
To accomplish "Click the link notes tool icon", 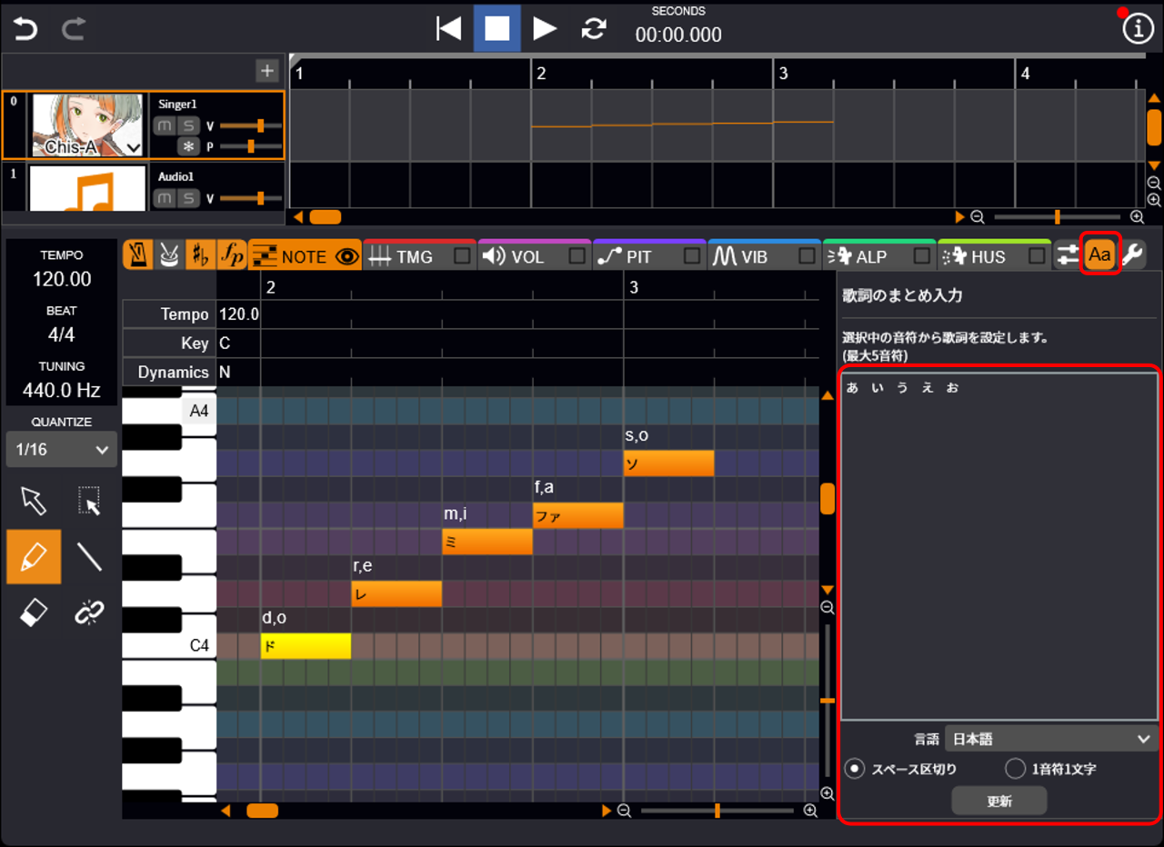I will 89,613.
